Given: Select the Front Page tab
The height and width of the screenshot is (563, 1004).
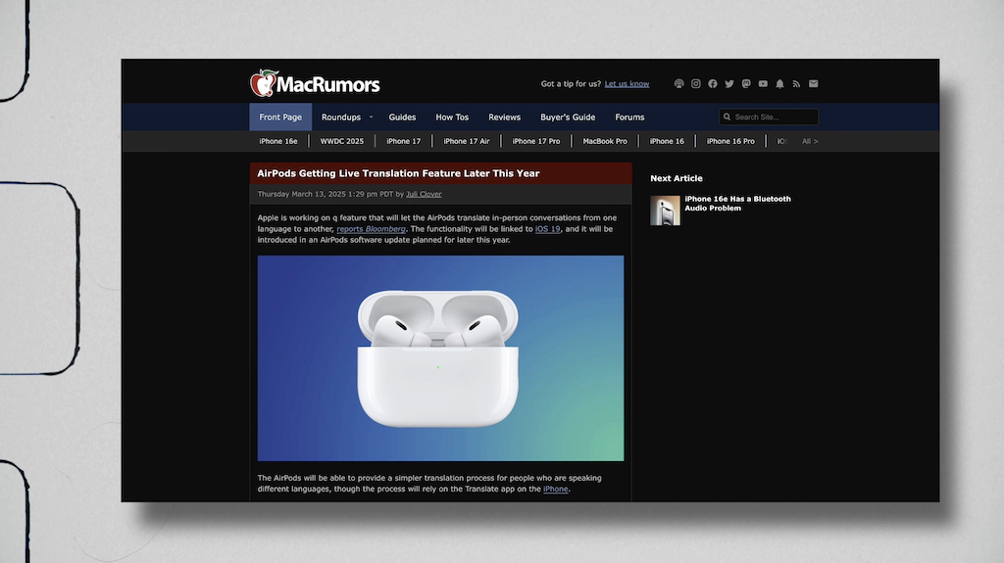Looking at the screenshot, I should point(280,117).
